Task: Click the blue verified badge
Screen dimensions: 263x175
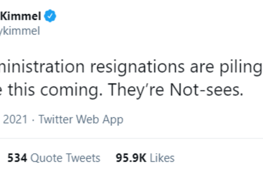Action: pos(51,17)
